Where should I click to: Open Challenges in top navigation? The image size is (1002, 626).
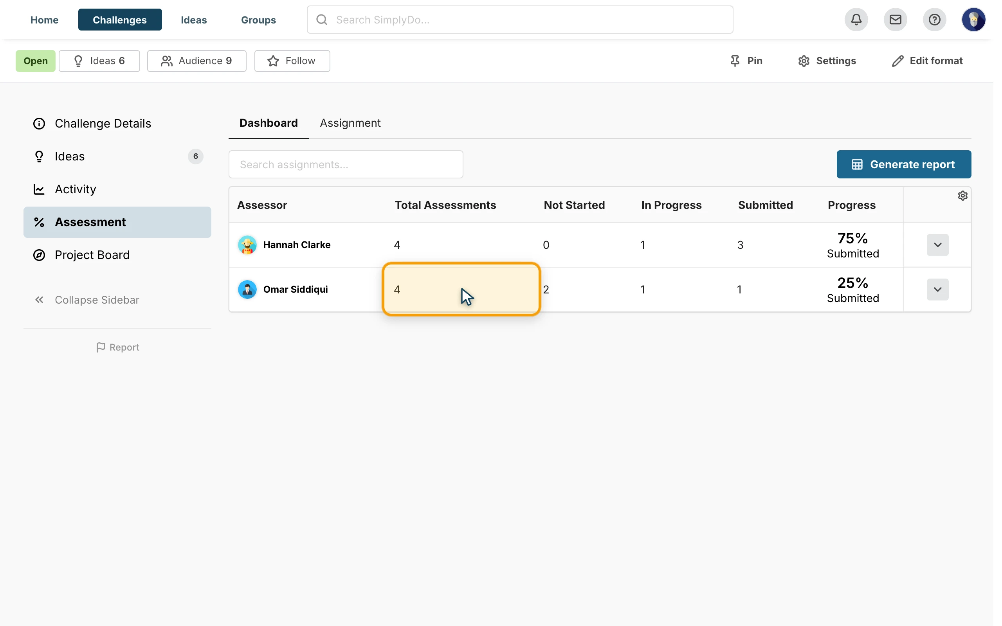pos(120,20)
